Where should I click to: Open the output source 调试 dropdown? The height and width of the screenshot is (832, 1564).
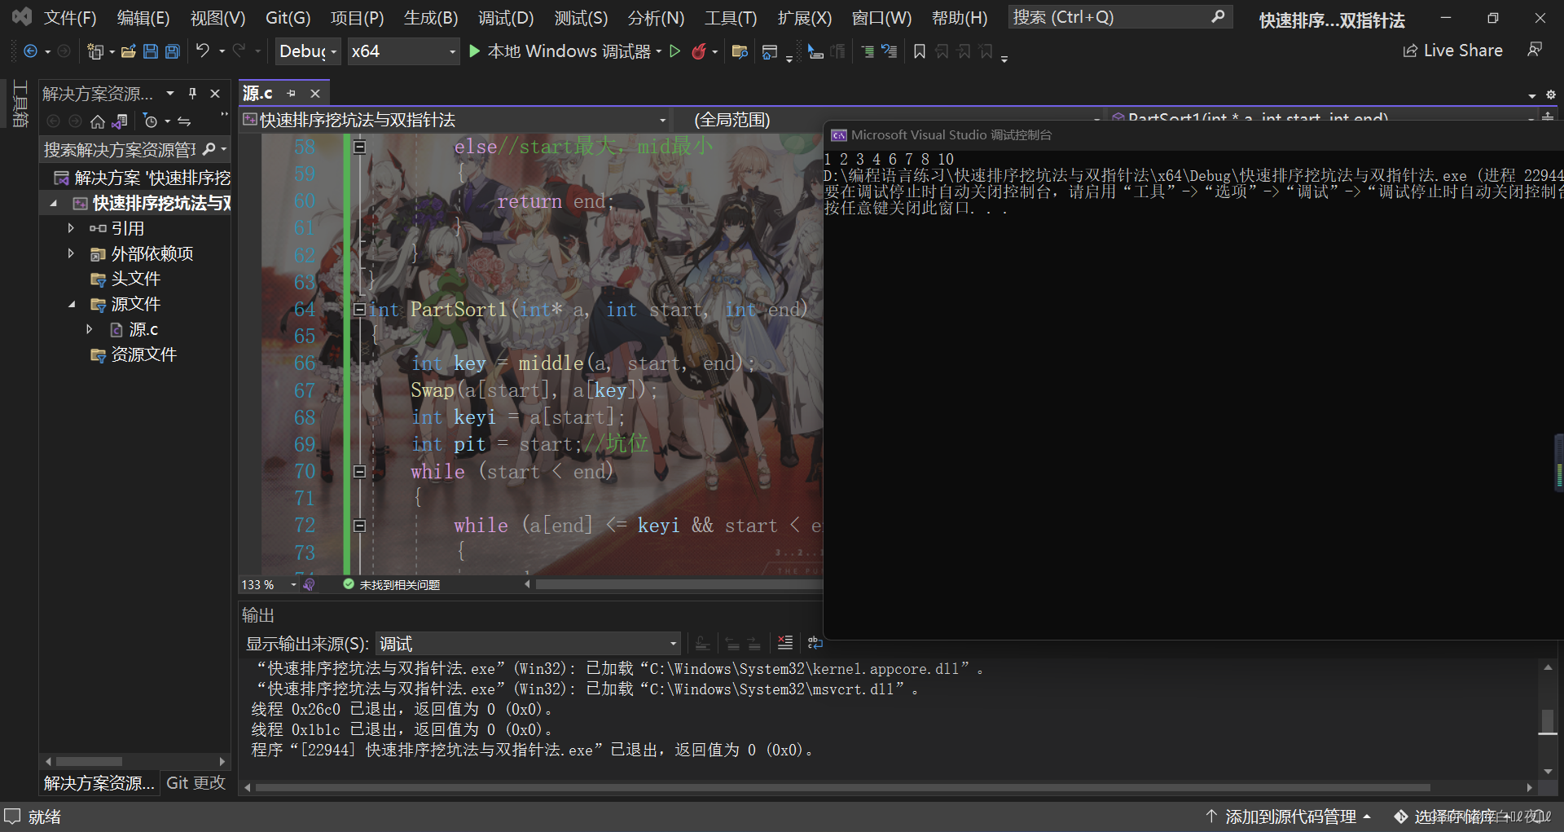[x=528, y=644]
